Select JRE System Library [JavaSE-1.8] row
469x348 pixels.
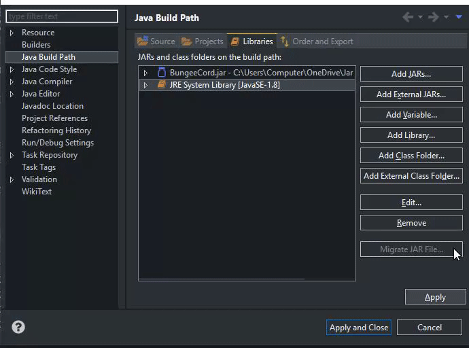tap(247, 85)
